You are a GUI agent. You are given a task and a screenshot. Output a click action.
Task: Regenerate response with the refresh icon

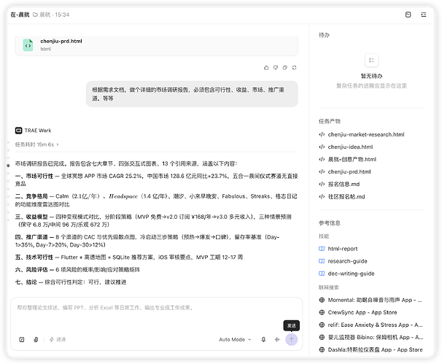pyautogui.click(x=294, y=68)
